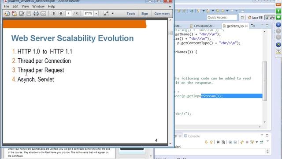
Task: Click the fit/read mode expand icon
Action: click(106, 13)
